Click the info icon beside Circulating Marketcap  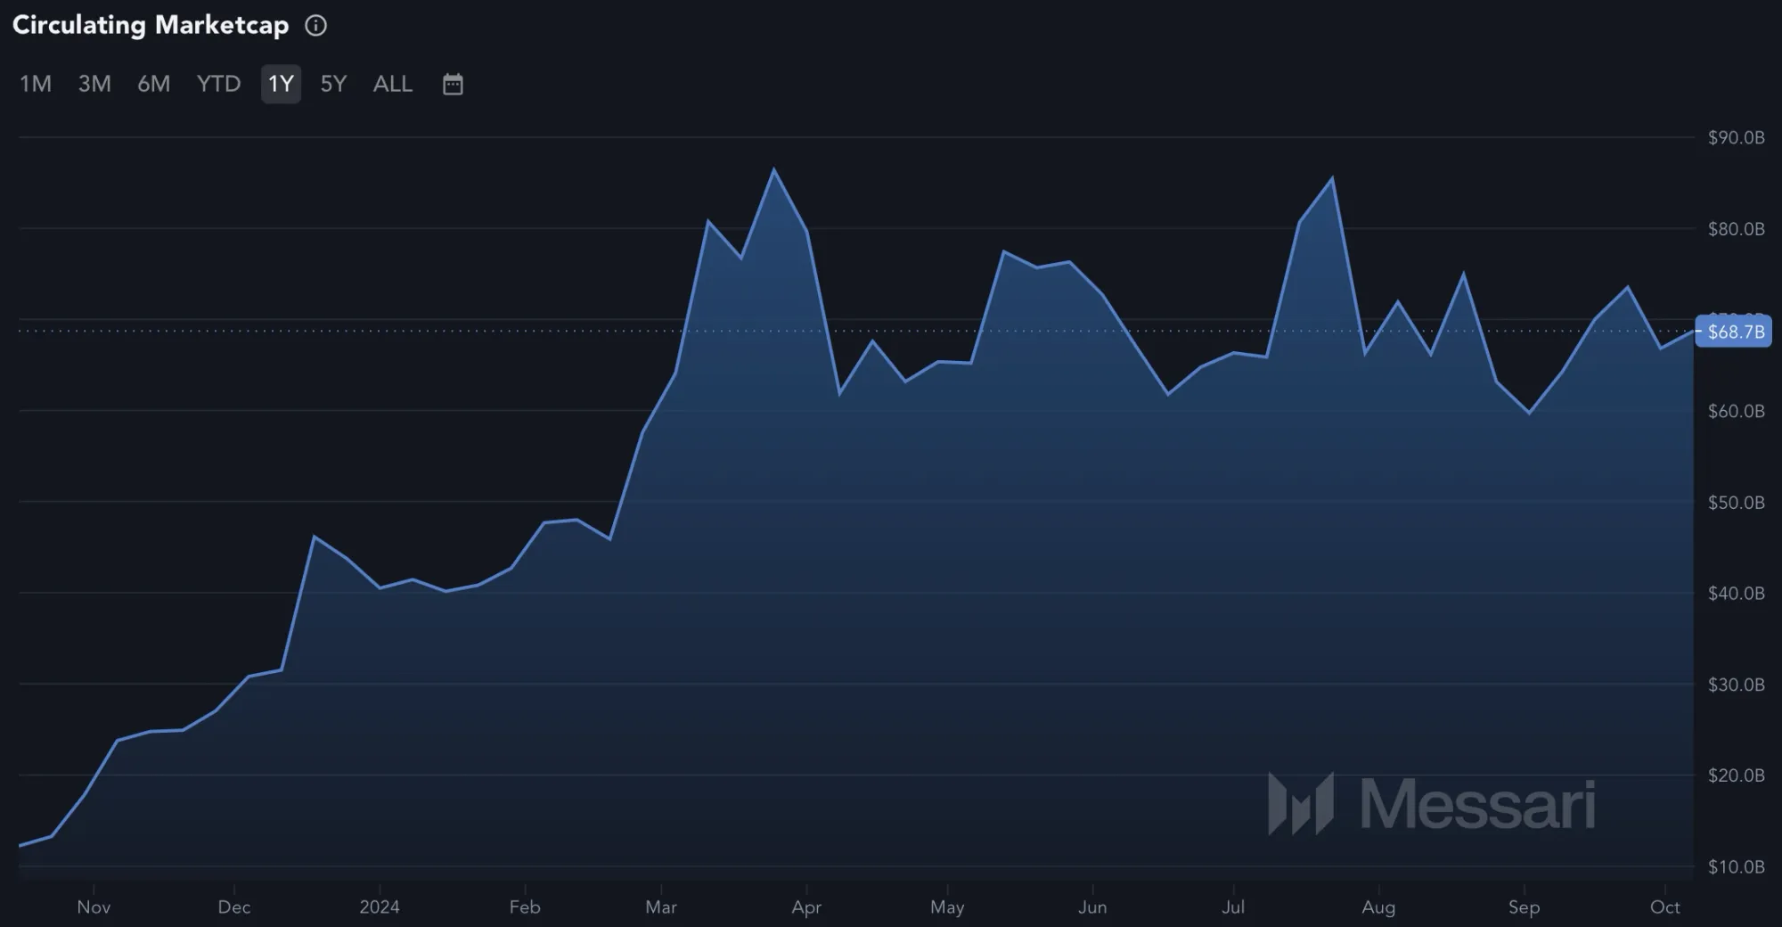pos(315,25)
